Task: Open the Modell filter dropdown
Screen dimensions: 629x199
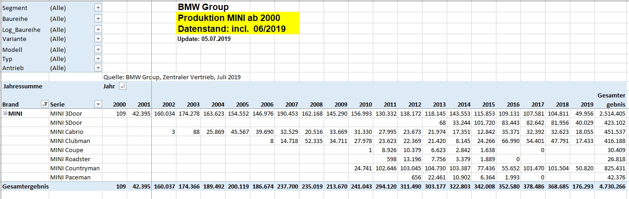Action: coord(98,50)
